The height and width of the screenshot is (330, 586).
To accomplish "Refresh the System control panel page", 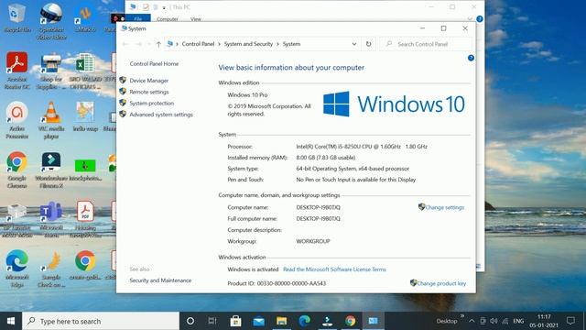I will pos(368,44).
